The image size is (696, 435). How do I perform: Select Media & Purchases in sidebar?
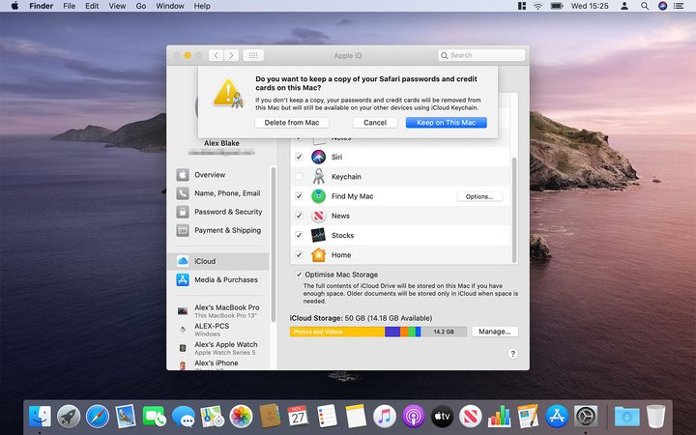coord(218,279)
